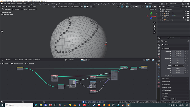Open the Physics properties tab

[159, 74]
